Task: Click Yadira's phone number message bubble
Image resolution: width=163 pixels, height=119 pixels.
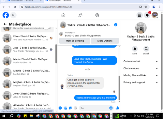Action: click(85, 83)
